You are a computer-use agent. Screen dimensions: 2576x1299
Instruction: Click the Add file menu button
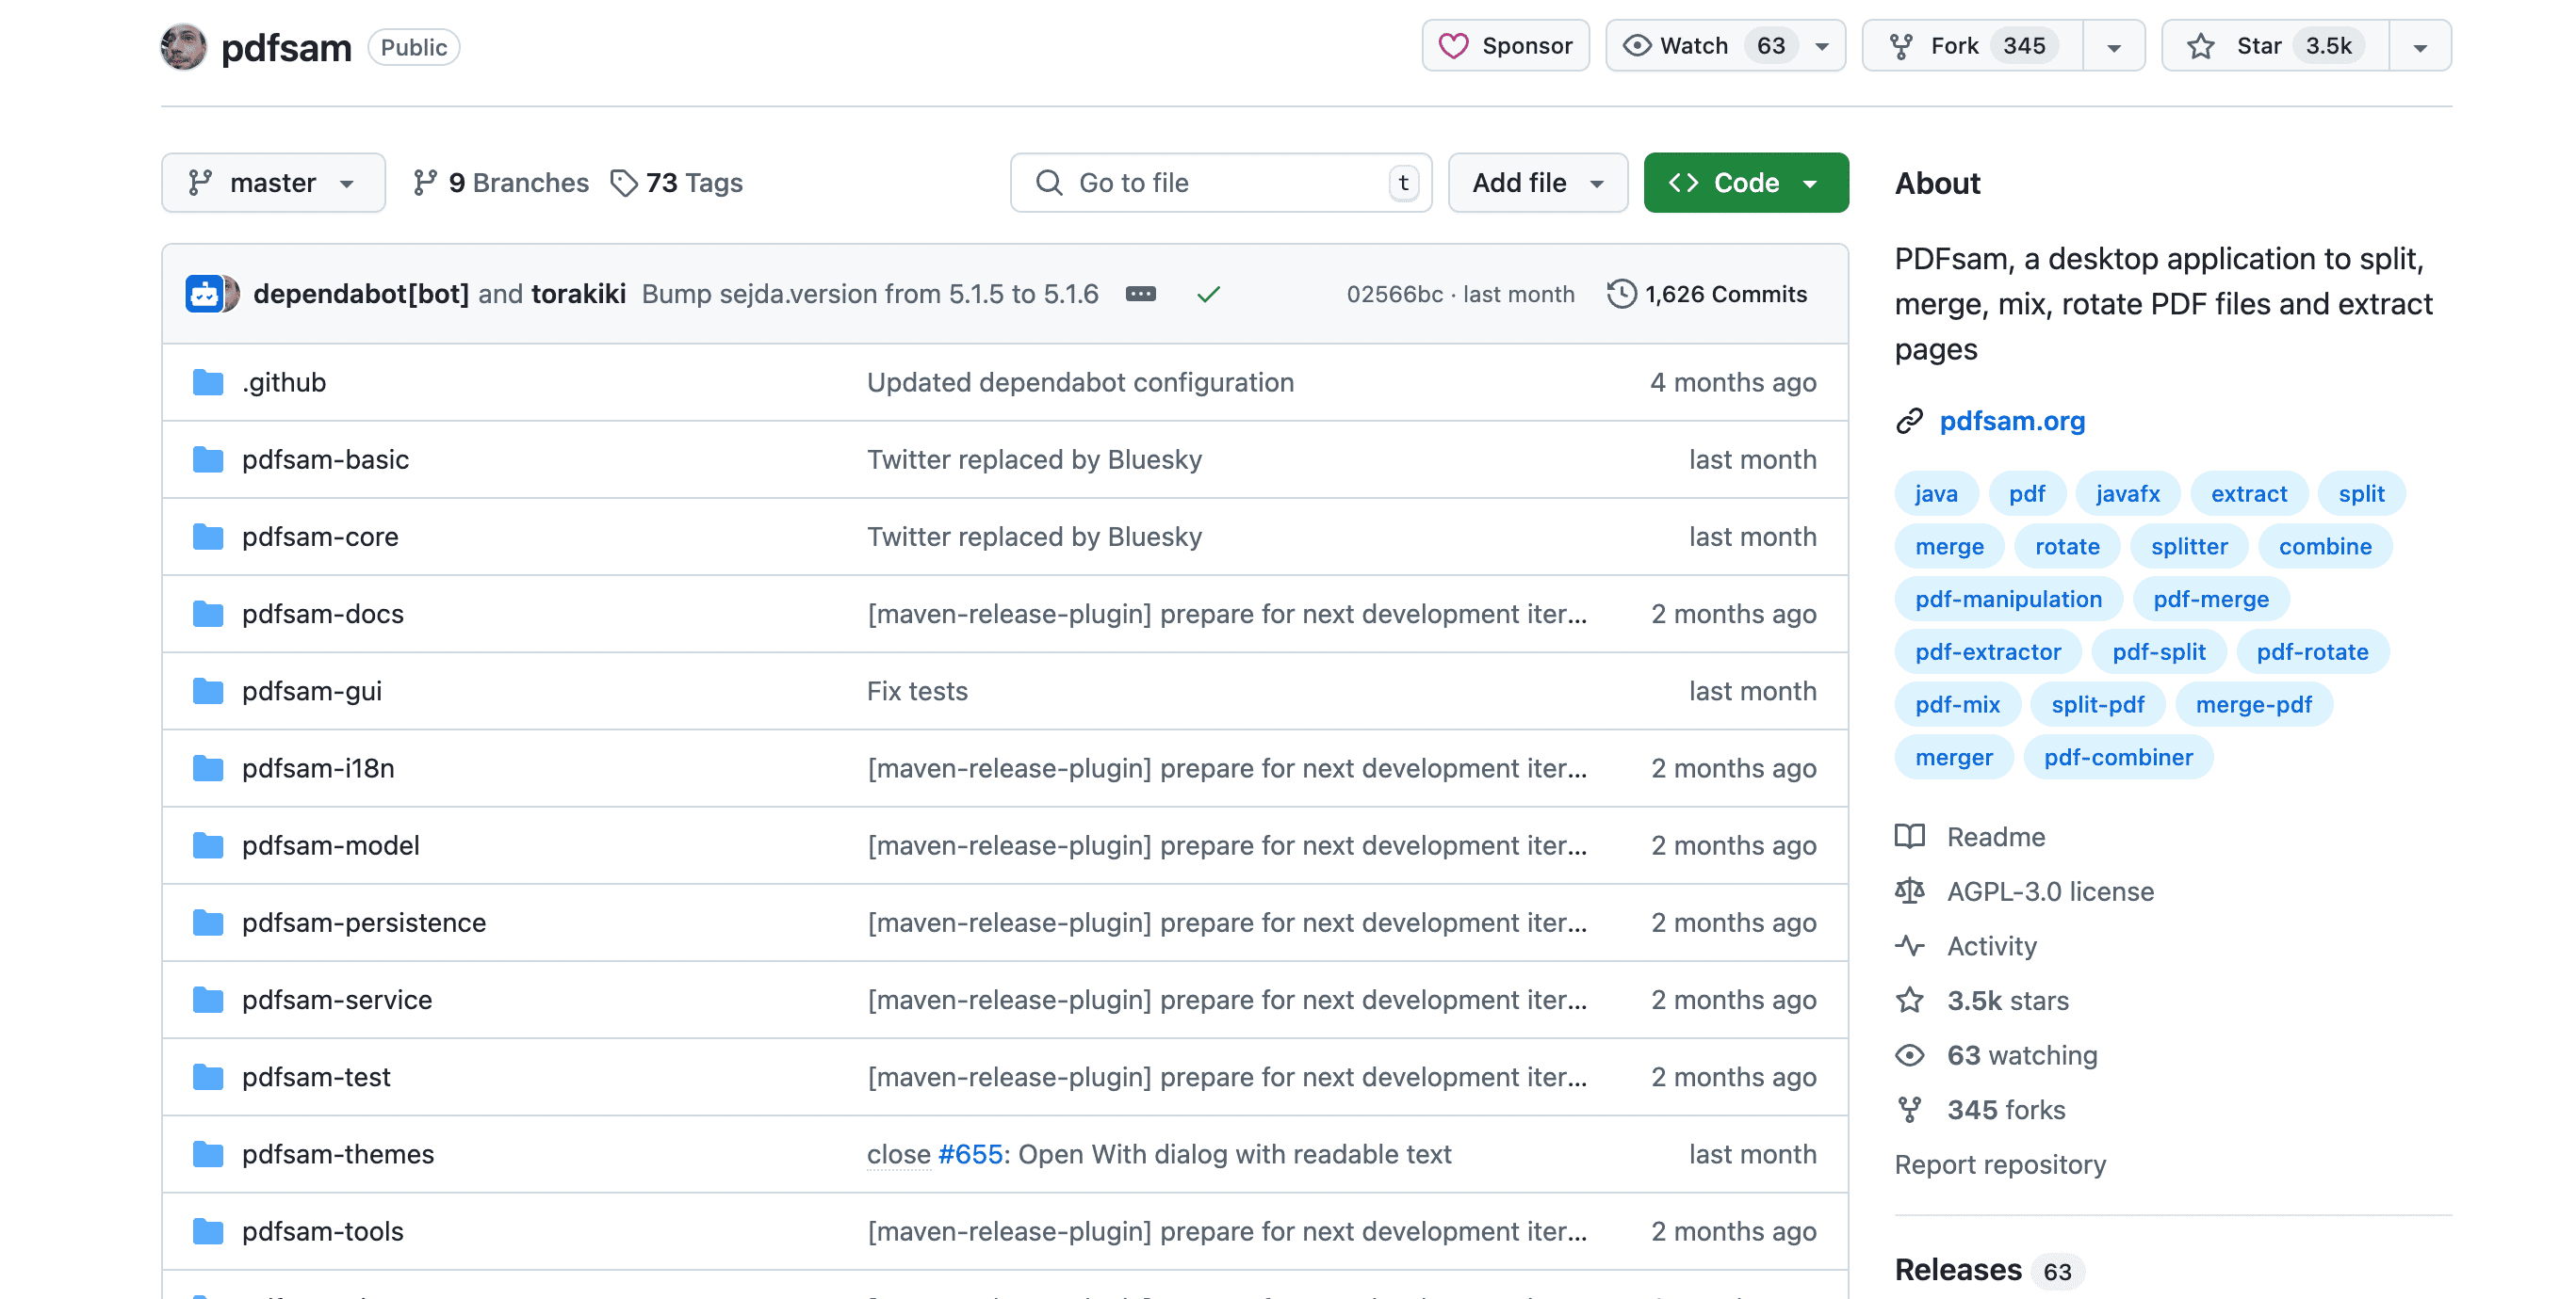(1533, 183)
